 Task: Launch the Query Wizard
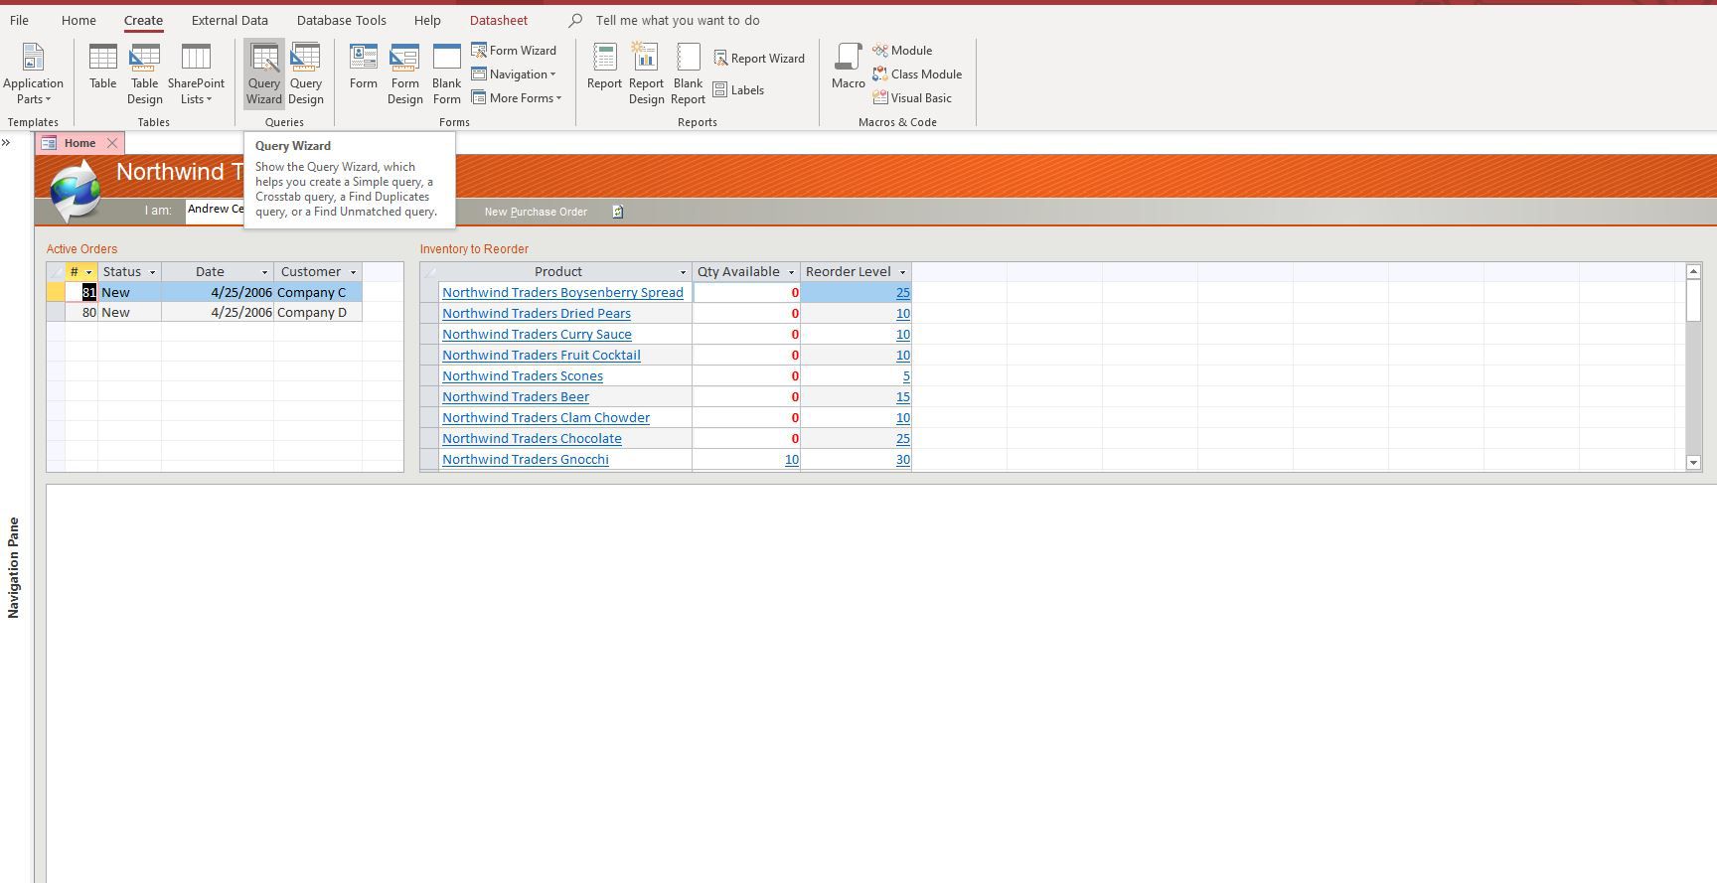pyautogui.click(x=264, y=74)
